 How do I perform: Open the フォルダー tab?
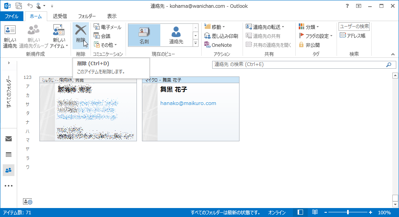pos(87,16)
